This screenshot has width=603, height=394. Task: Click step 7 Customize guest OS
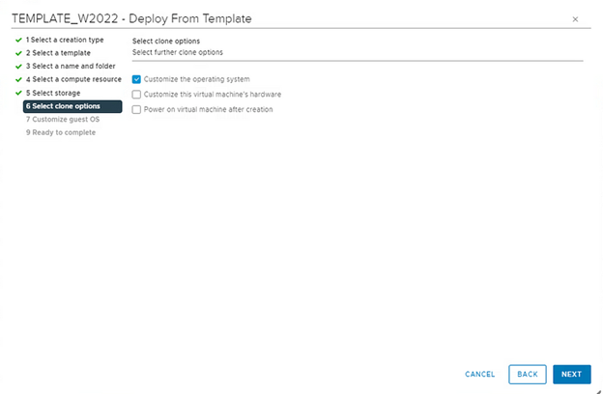[x=63, y=119]
